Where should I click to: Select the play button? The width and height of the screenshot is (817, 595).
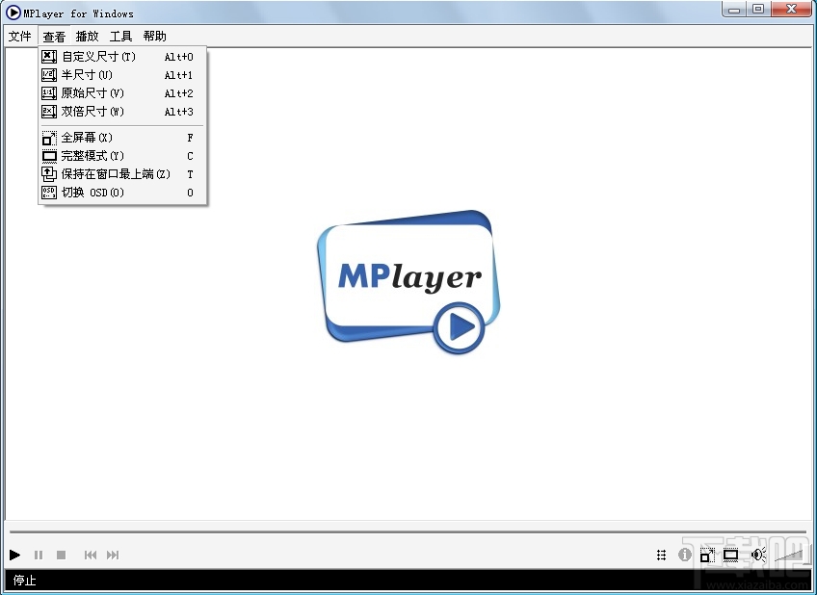(x=14, y=555)
